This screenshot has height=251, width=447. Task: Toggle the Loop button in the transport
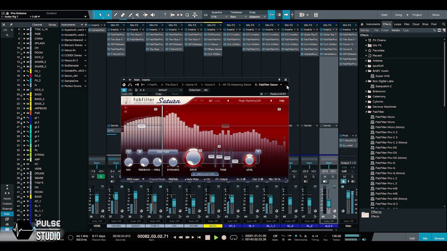point(234,237)
